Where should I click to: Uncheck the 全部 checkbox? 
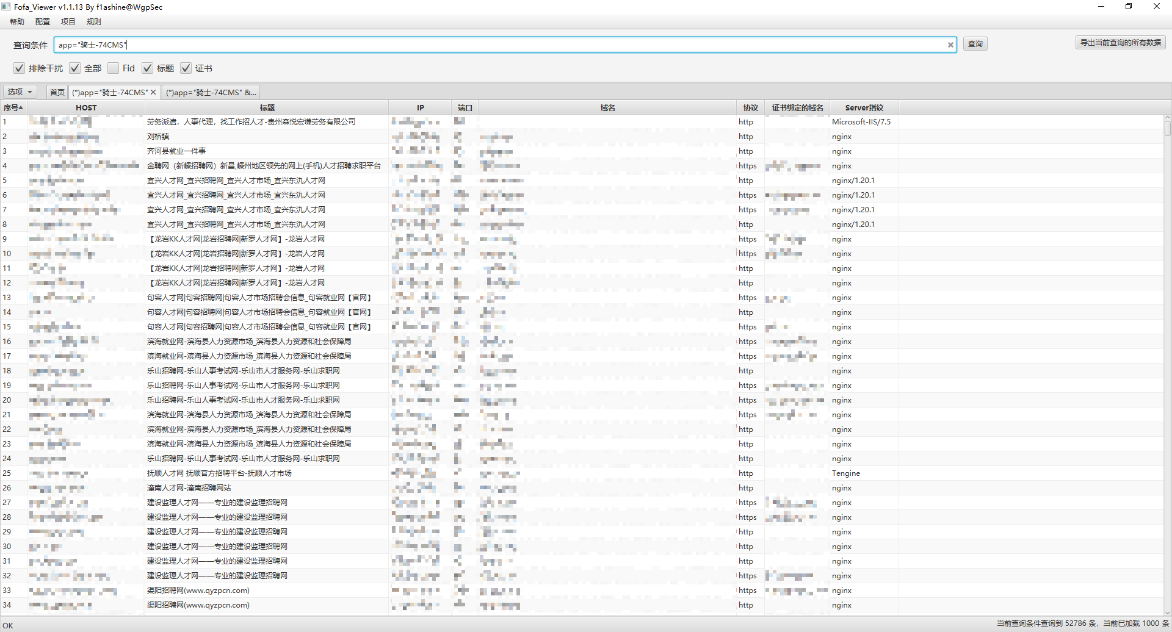[x=75, y=68]
